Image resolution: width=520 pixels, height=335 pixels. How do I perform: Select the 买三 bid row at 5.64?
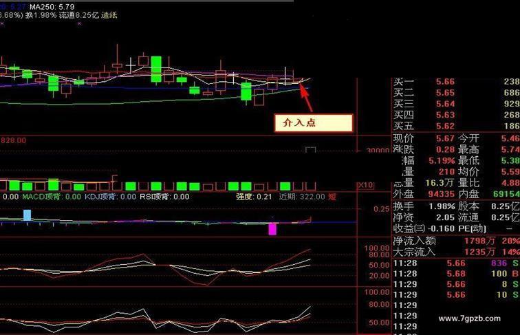click(x=456, y=104)
